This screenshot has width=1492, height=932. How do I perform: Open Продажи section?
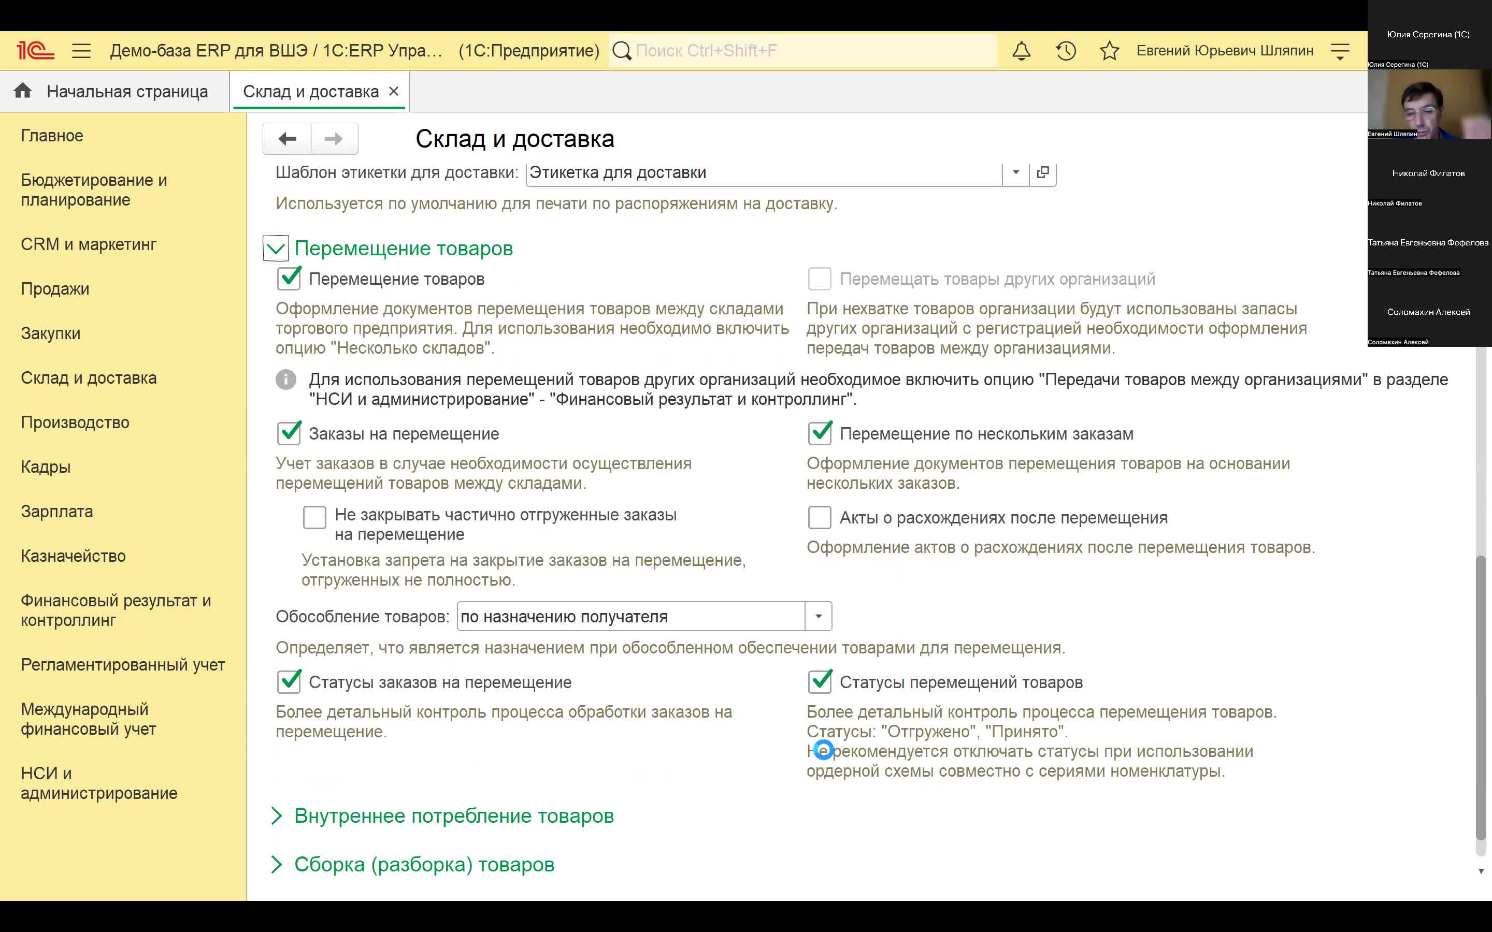coord(55,288)
